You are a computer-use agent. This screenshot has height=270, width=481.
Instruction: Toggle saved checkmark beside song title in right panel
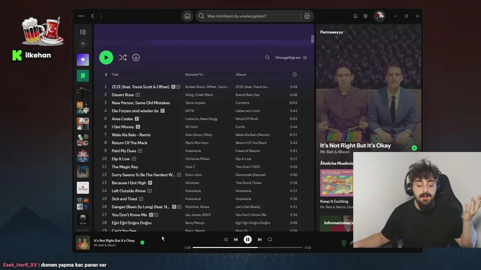[414, 148]
